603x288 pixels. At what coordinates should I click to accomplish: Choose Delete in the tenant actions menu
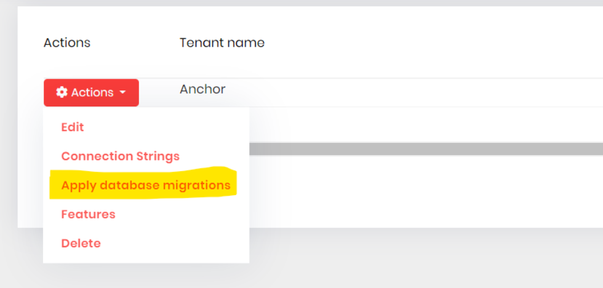(81, 243)
